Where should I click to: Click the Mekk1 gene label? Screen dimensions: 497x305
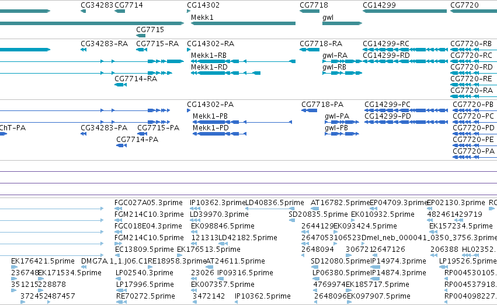(x=202, y=18)
